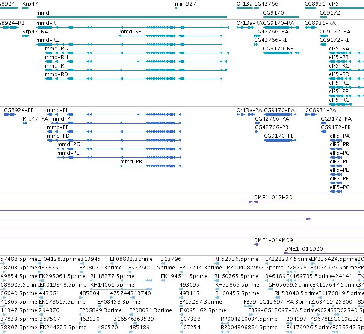Click EST label EP08832.3prime
The height and width of the screenshot is (334, 364).
[x=131, y=259]
